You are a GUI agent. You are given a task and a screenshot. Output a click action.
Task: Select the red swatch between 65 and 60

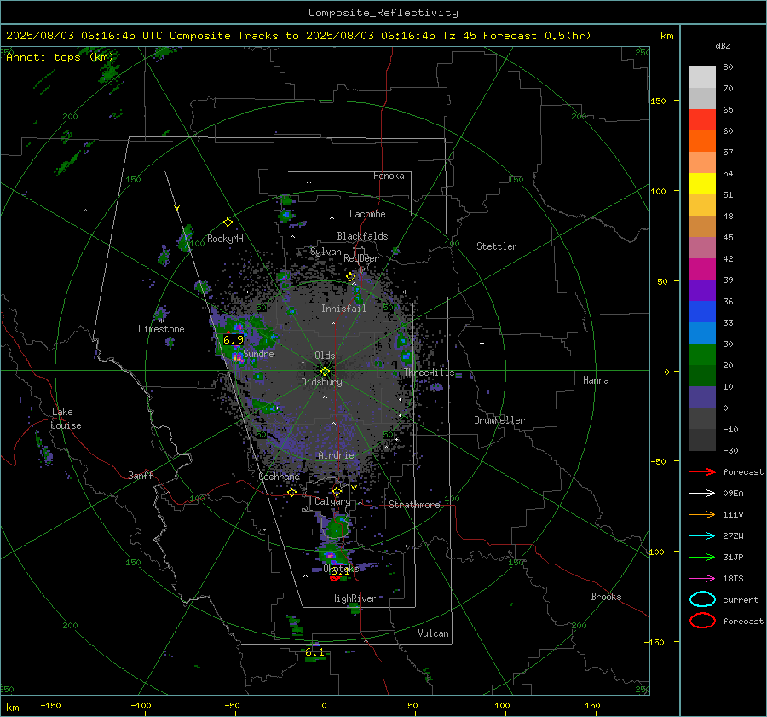[x=702, y=120]
